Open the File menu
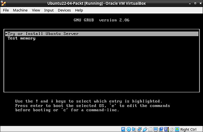The width and height of the screenshot is (203, 132). [6, 10]
